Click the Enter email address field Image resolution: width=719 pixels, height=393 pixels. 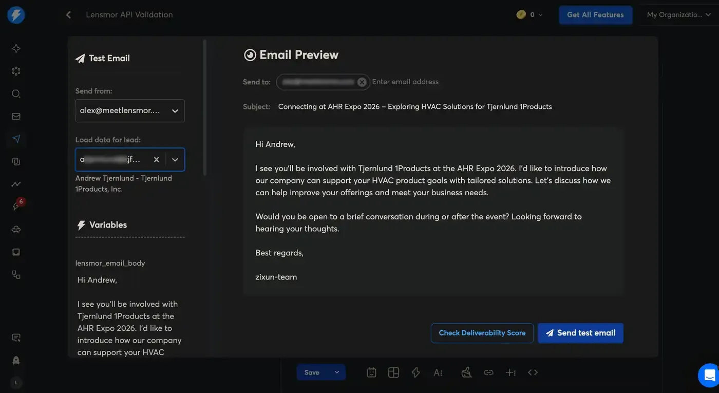click(405, 82)
